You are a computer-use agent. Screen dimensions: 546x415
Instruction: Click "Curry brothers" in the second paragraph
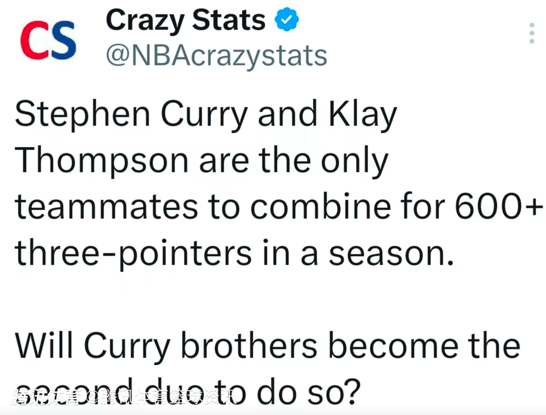pyautogui.click(x=200, y=347)
